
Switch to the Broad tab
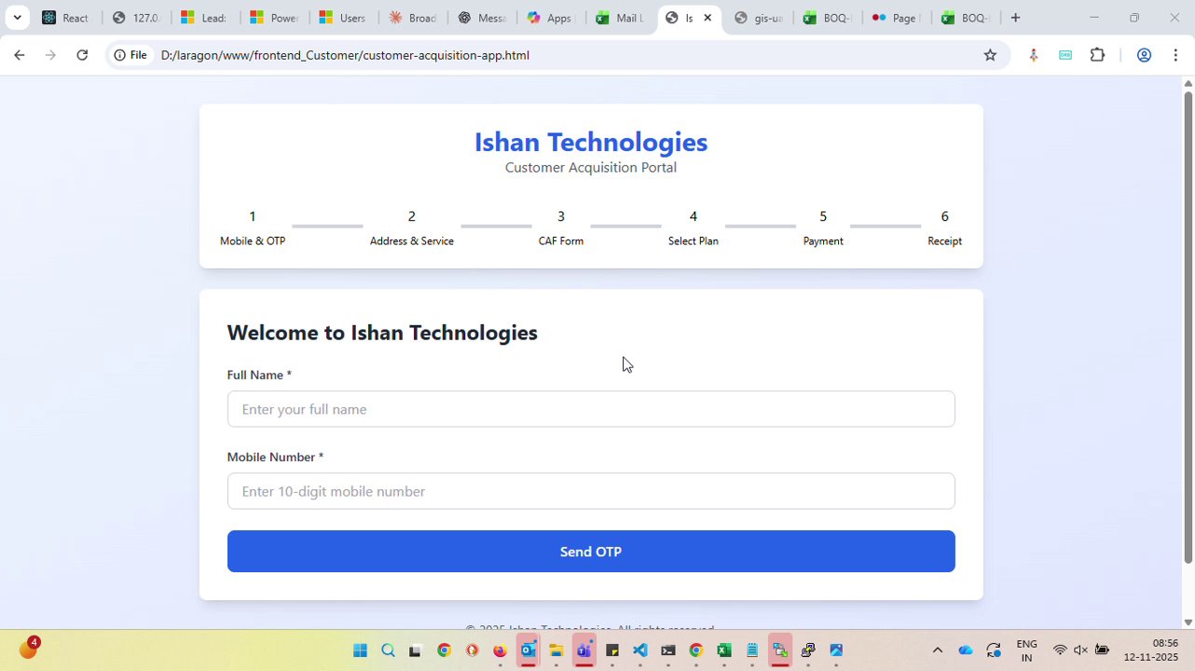tap(411, 18)
